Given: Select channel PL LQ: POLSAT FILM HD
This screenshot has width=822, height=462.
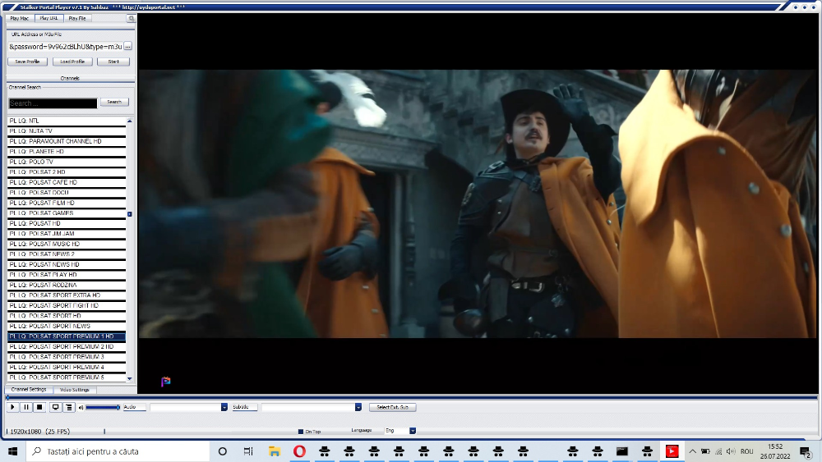Looking at the screenshot, I should tap(67, 203).
